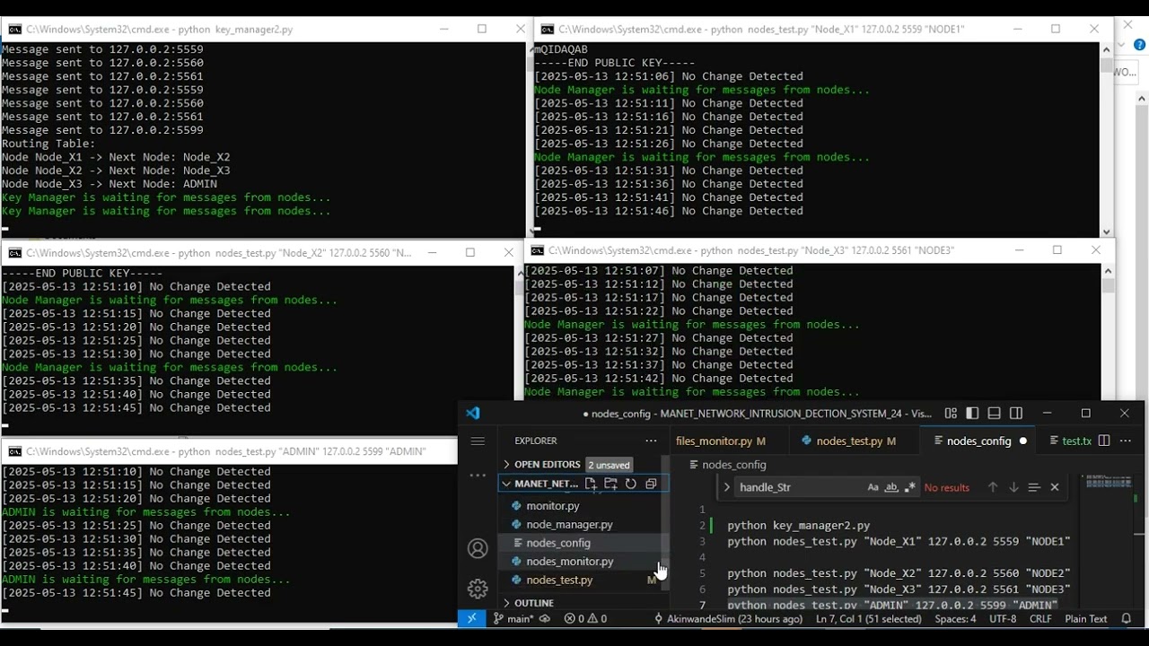Open notifications bell in status bar
This screenshot has width=1149, height=646.
tap(1127, 618)
